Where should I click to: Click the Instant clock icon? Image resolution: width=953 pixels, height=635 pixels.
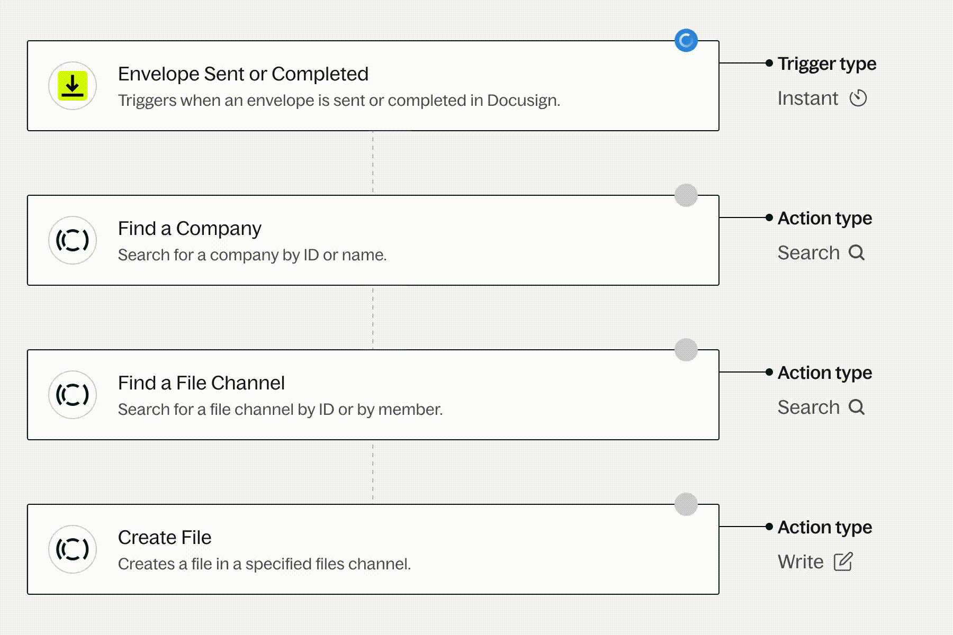coord(858,98)
